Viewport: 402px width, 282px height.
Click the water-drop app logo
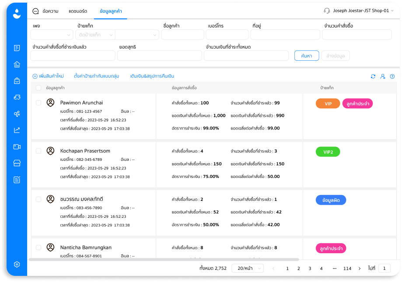click(x=17, y=14)
